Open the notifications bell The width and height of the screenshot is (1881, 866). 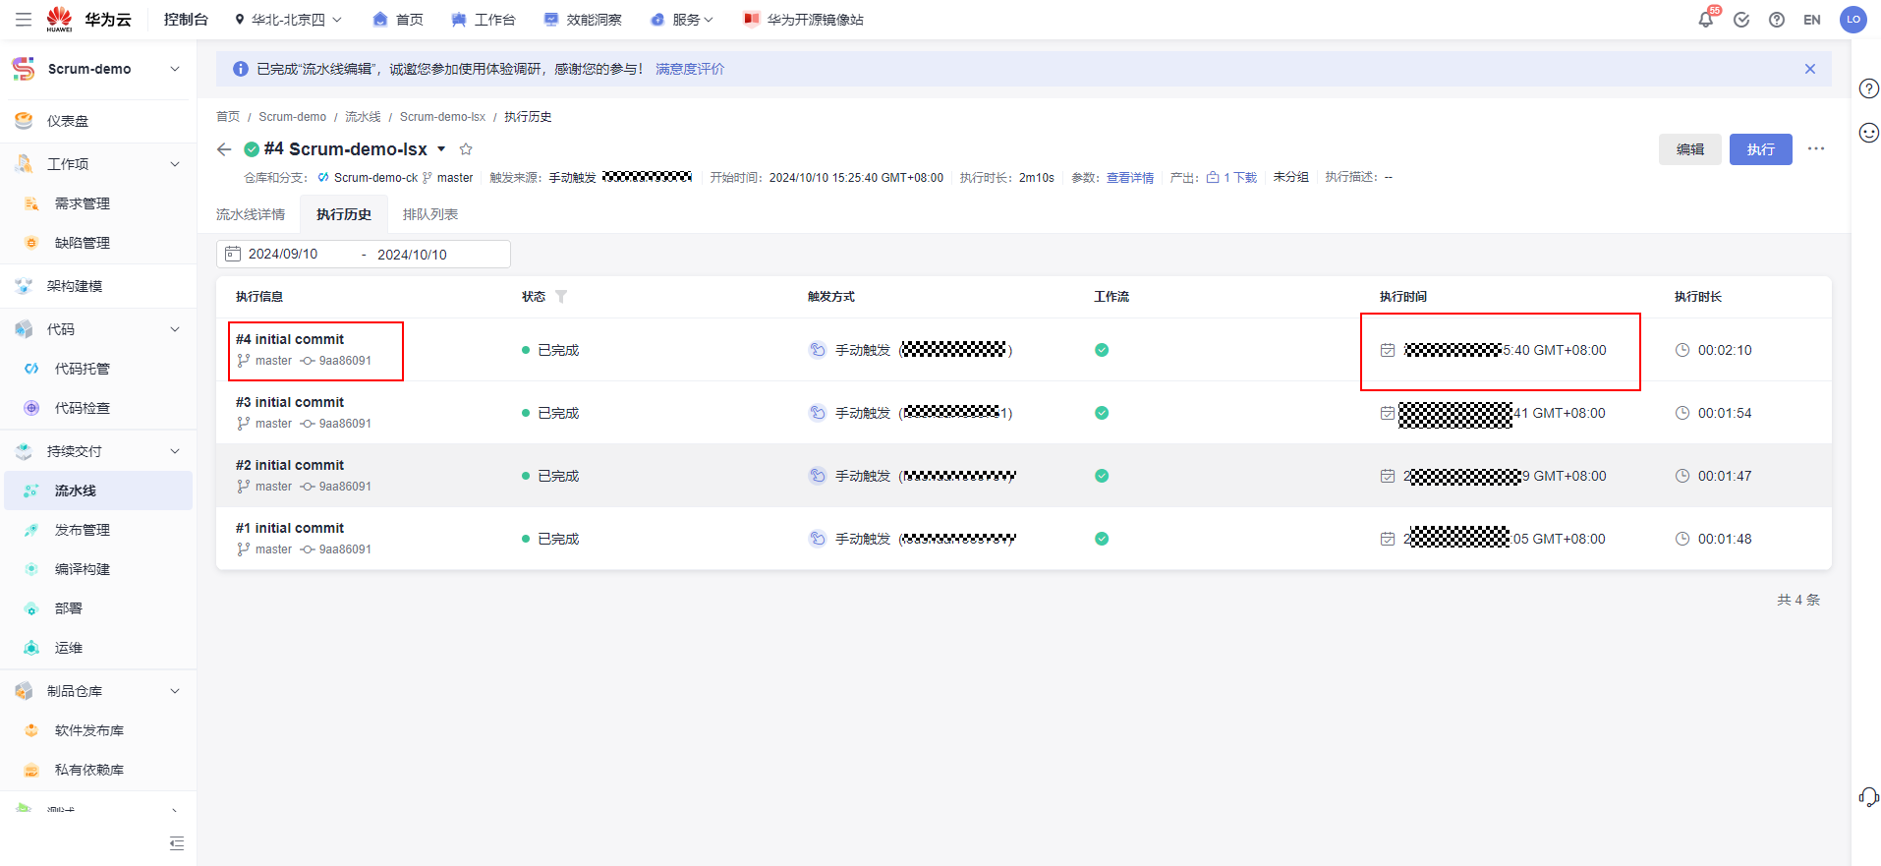click(x=1706, y=20)
